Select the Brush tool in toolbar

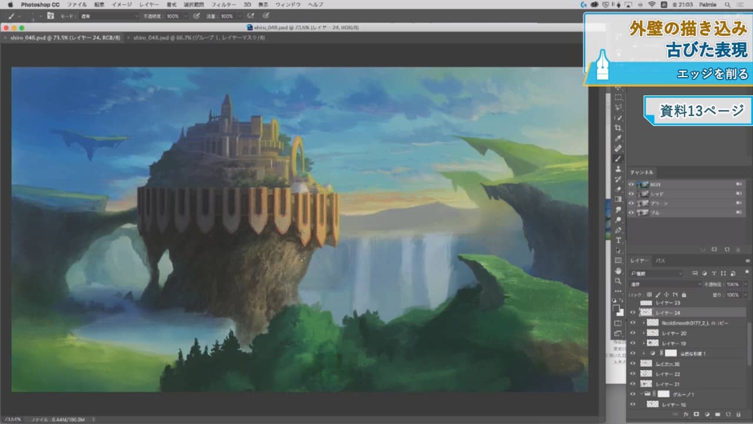618,158
